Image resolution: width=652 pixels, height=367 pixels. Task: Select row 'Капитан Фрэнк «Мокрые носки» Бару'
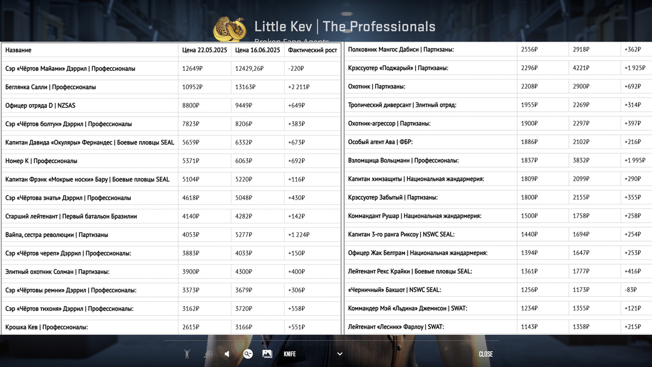point(171,179)
